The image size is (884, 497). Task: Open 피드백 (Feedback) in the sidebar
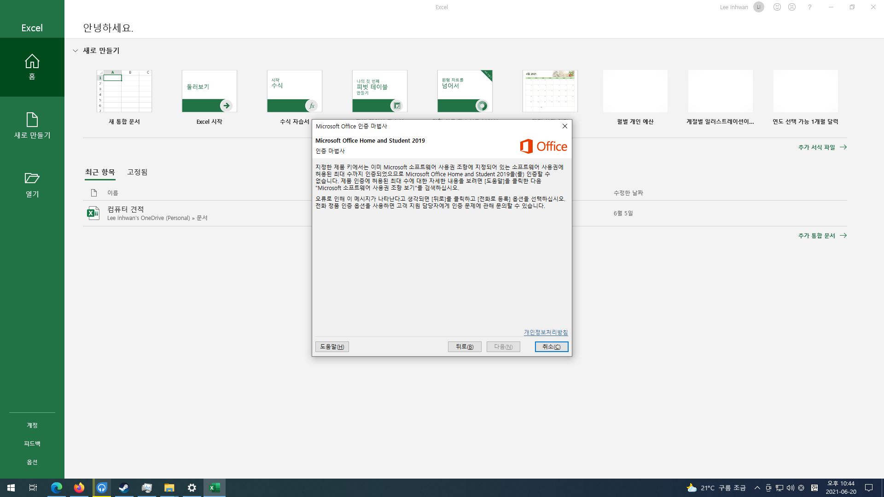tap(32, 444)
